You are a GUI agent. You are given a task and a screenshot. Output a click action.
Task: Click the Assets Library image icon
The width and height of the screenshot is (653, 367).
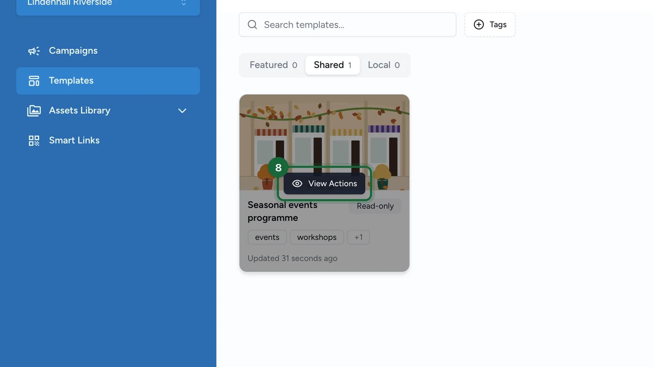pos(34,111)
